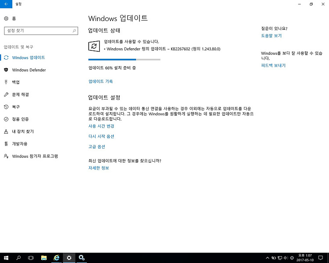Image resolution: width=329 pixels, height=263 pixels.
Task: Open the taskbar clock 오후 1:07
Action: 305,258
